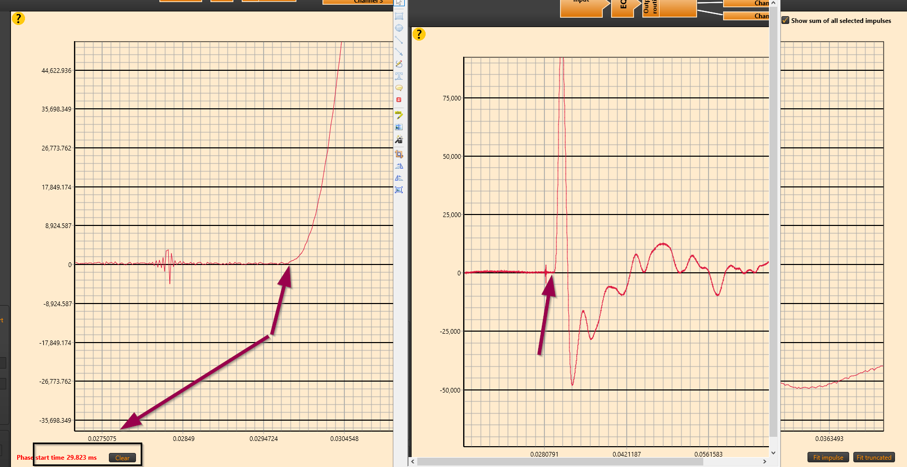The width and height of the screenshot is (907, 467).
Task: Click the Input pipeline block
Action: click(585, 8)
